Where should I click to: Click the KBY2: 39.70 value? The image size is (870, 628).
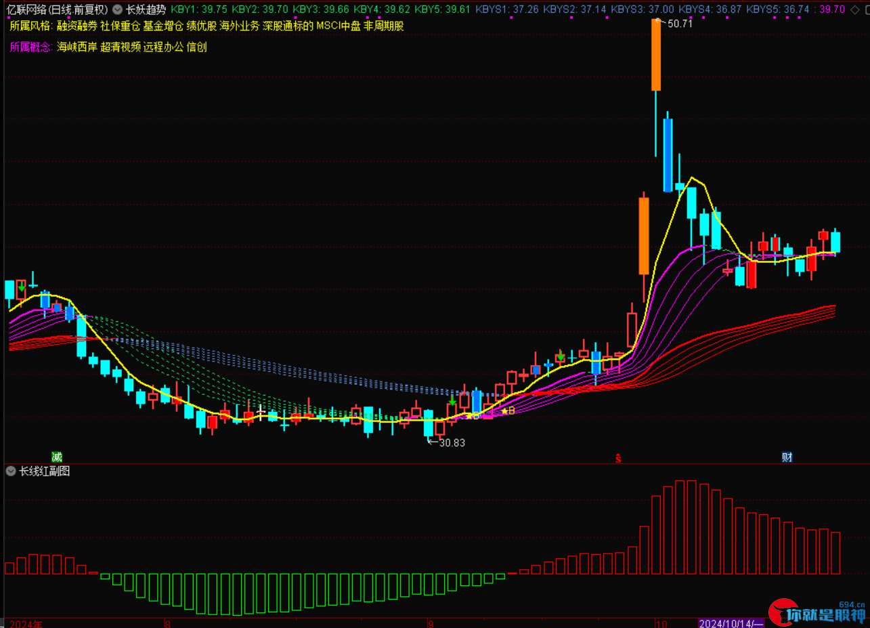pyautogui.click(x=259, y=9)
